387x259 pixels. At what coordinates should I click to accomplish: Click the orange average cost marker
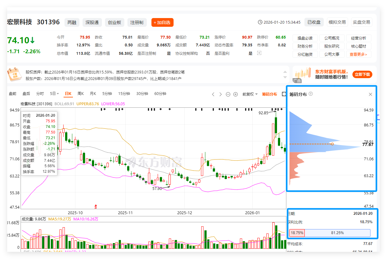pos(332,144)
